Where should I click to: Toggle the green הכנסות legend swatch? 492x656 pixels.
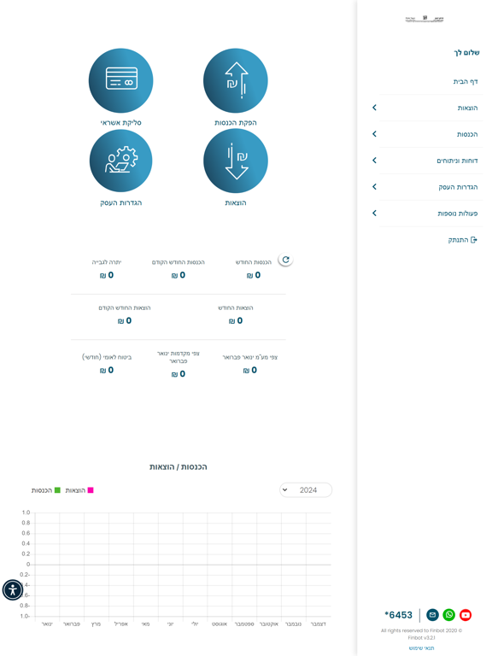(57, 490)
